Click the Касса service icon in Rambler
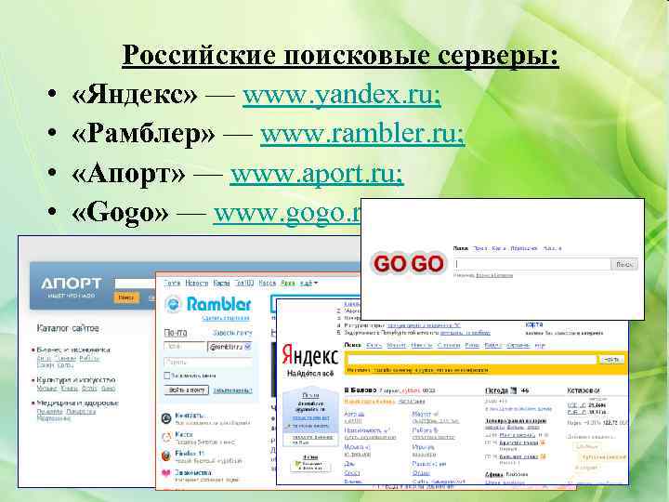The height and width of the screenshot is (502, 669). (x=166, y=437)
